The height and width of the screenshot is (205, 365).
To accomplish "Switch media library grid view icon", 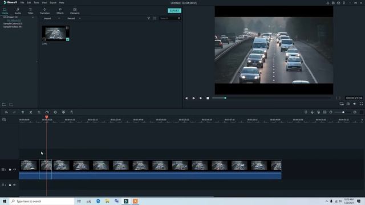I will 155,18.
